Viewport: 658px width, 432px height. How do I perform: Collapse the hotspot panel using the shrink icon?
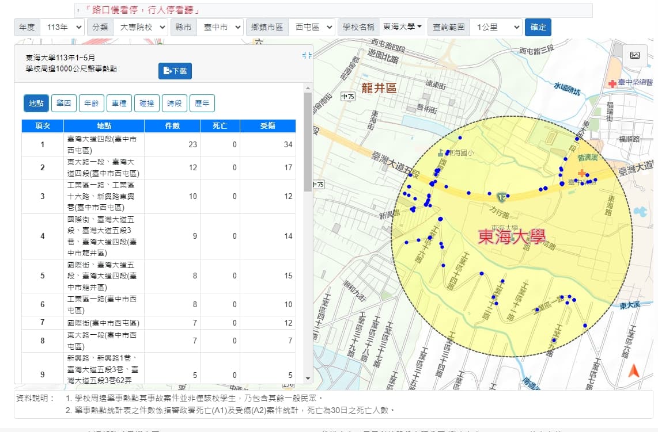point(307,55)
